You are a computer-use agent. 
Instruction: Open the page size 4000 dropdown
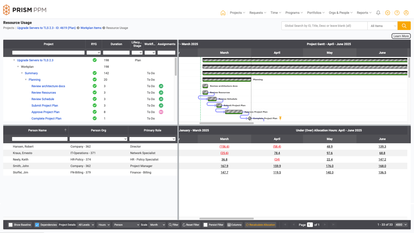[401, 225]
